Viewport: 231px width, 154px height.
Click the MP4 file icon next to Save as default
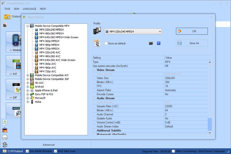pyautogui.click(x=97, y=43)
